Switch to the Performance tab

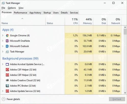pyautogui.click(x=21, y=13)
